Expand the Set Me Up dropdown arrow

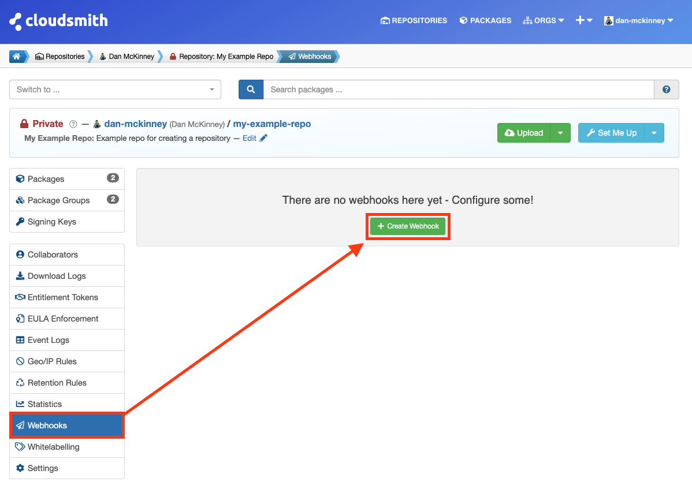[x=654, y=133]
